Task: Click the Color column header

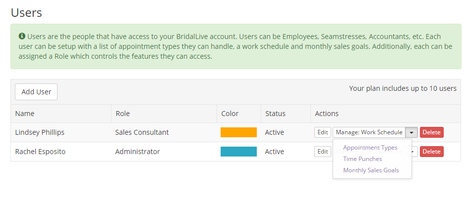Action: point(230,114)
